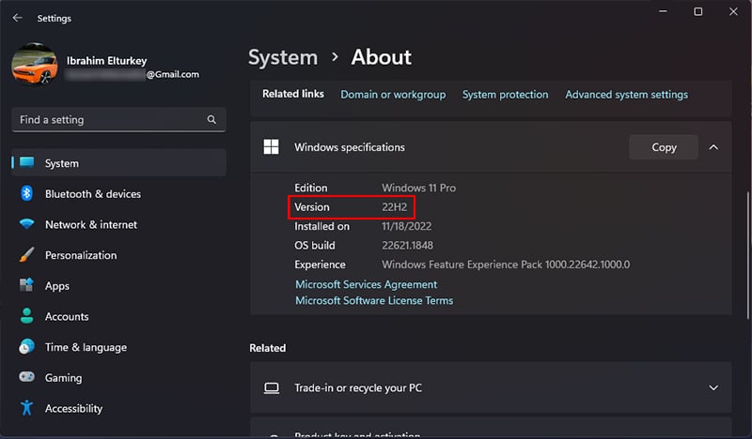Collapse the Windows specifications section
Image resolution: width=752 pixels, height=439 pixels.
point(713,147)
